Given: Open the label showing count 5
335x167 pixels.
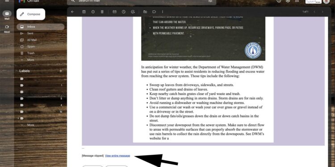Looking at the screenshot, I should click(40, 98).
